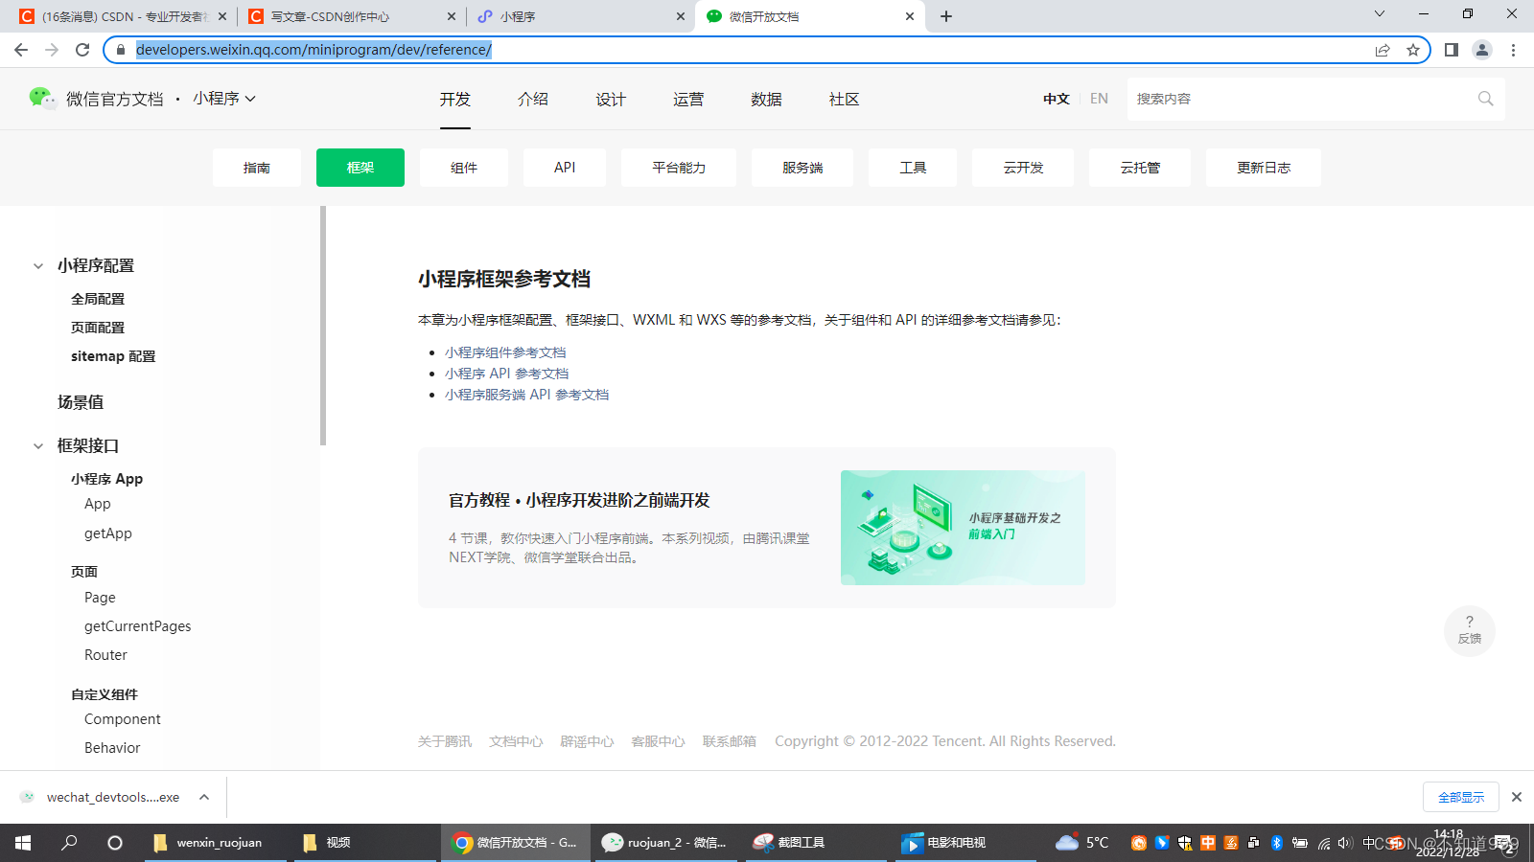1534x862 pixels.
Task: Open the Wi-Fi network tray icon
Action: pyautogui.click(x=1323, y=843)
